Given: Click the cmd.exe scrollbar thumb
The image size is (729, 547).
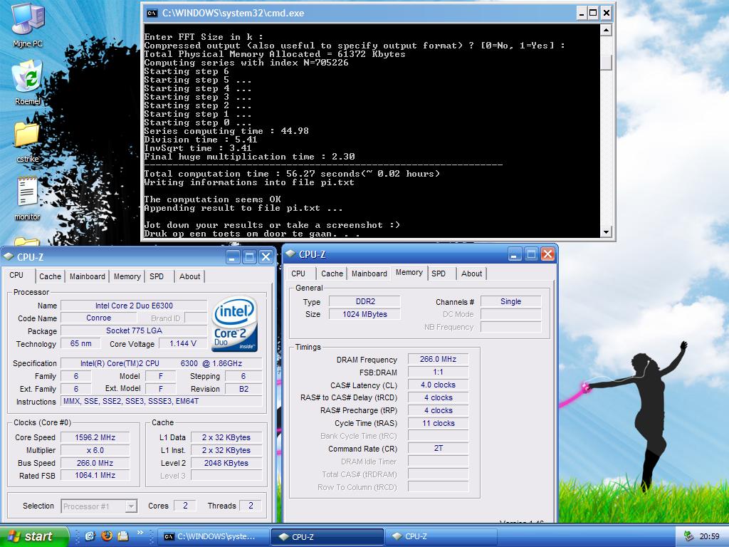Looking at the screenshot, I should pyautogui.click(x=606, y=63).
